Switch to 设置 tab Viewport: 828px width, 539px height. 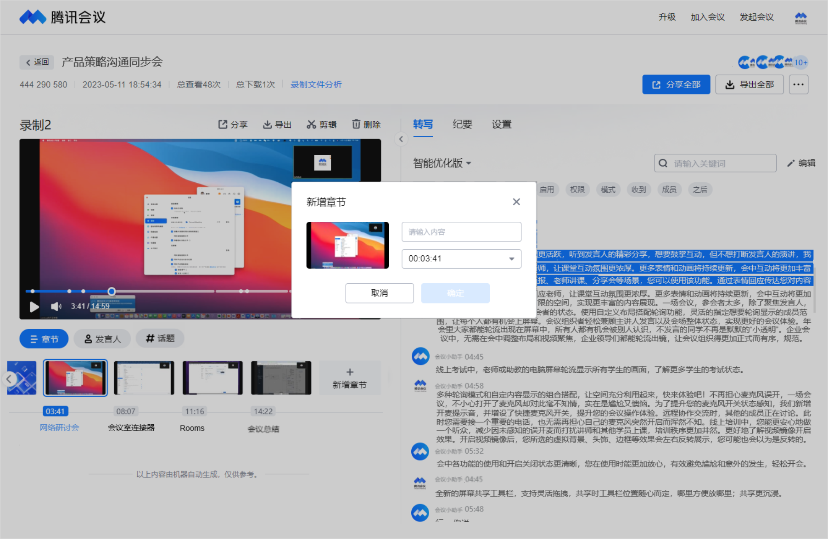(502, 124)
